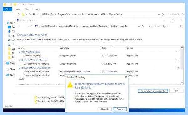Click Documents icon in Explorer sidebar
Viewport: 188px width, 115px height.
pos(9,36)
